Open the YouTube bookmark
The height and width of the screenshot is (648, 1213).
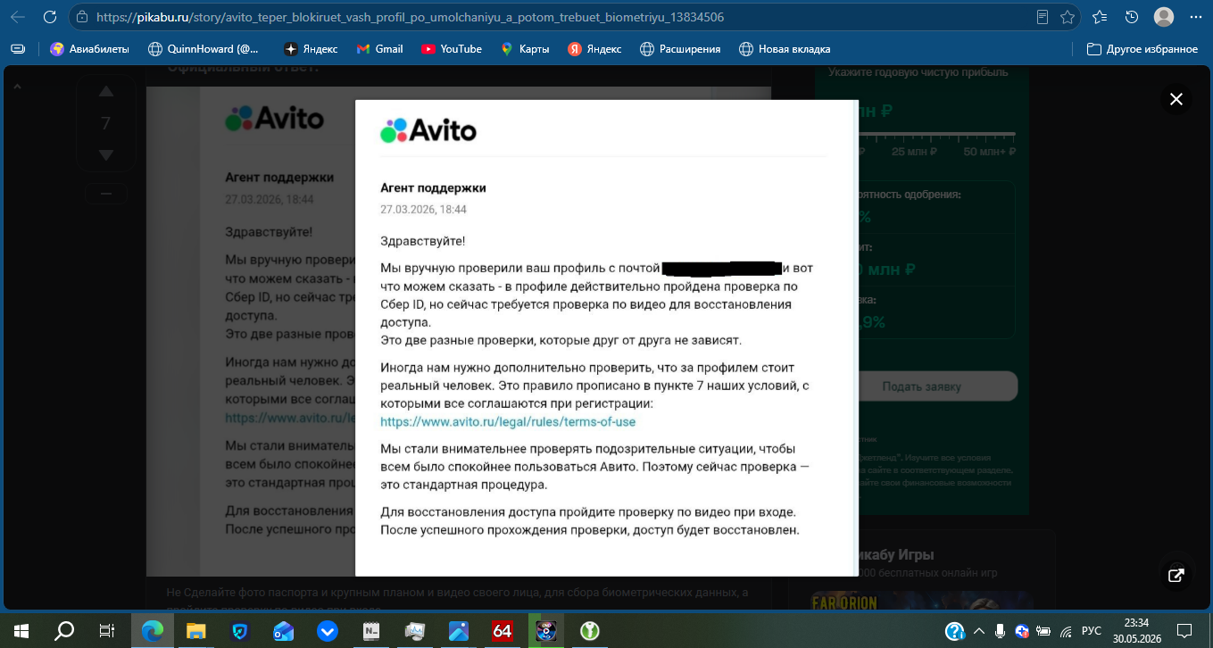(x=452, y=49)
